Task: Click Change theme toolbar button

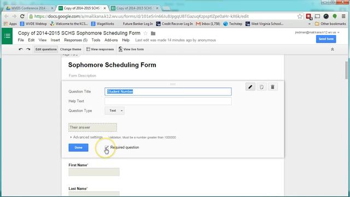Action: (71, 49)
